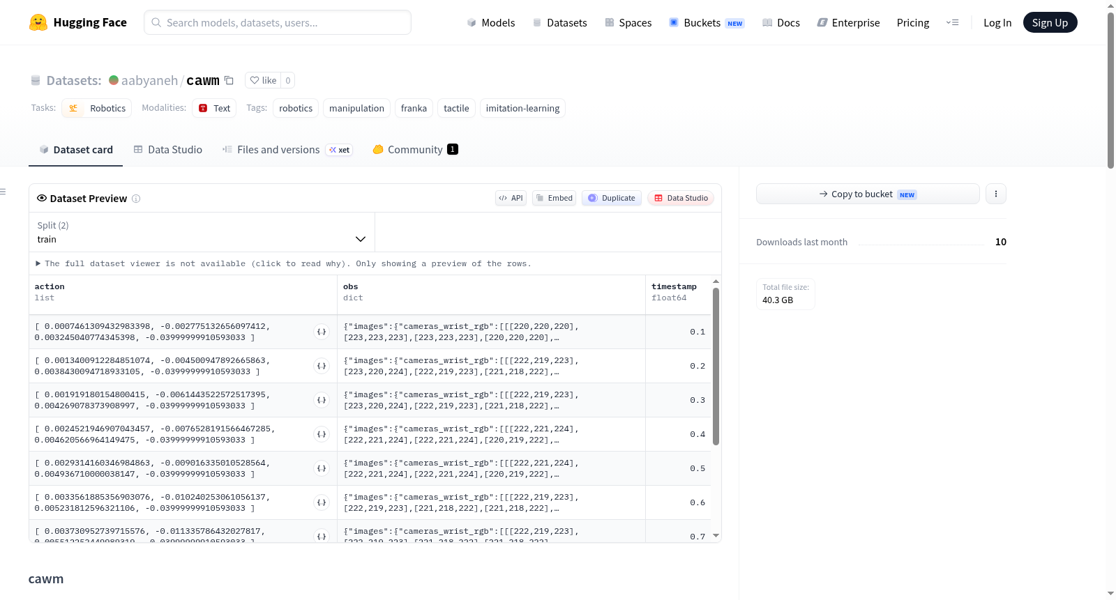
Task: Click the API button in Dataset Preview
Action: coord(511,198)
